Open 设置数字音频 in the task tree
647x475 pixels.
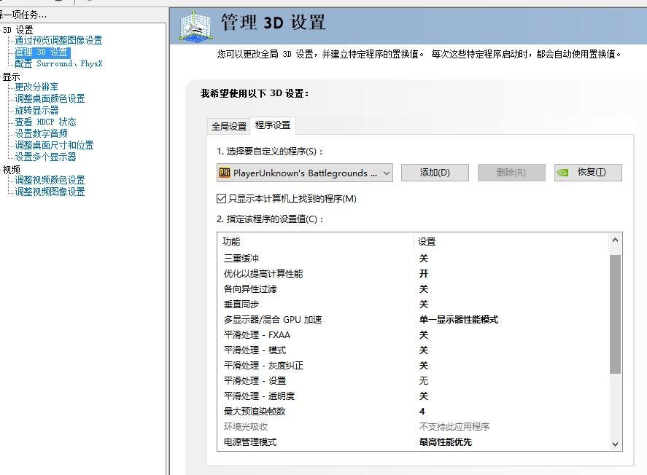[42, 133]
